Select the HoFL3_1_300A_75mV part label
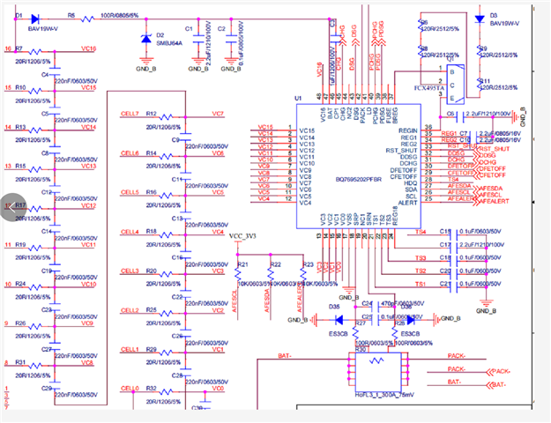 [384, 395]
